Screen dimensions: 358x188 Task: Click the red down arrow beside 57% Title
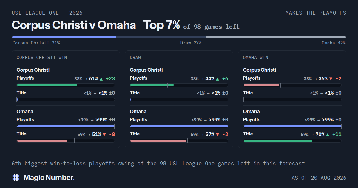point(217,135)
